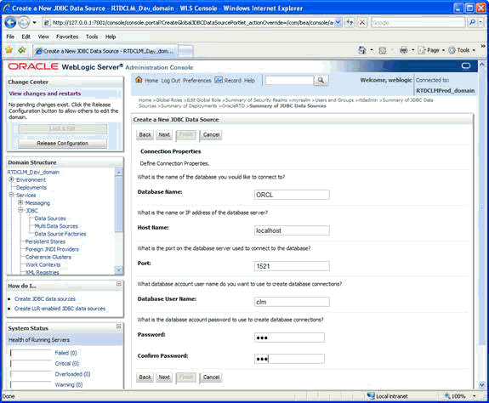Click the console Help link
This screenshot has width=489, height=403.
[249, 81]
